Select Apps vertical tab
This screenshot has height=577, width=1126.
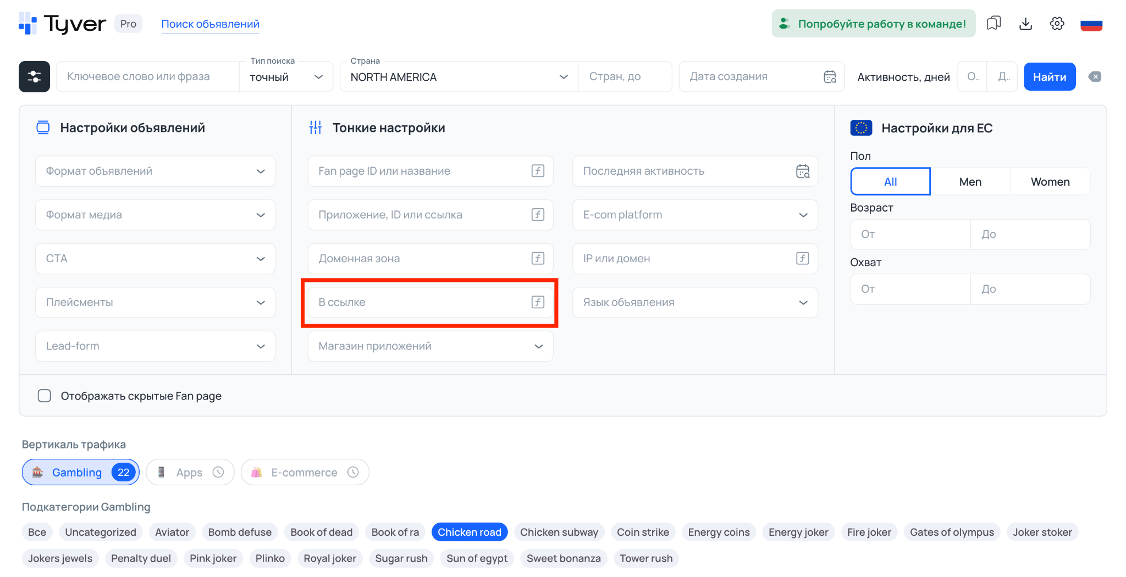(190, 472)
